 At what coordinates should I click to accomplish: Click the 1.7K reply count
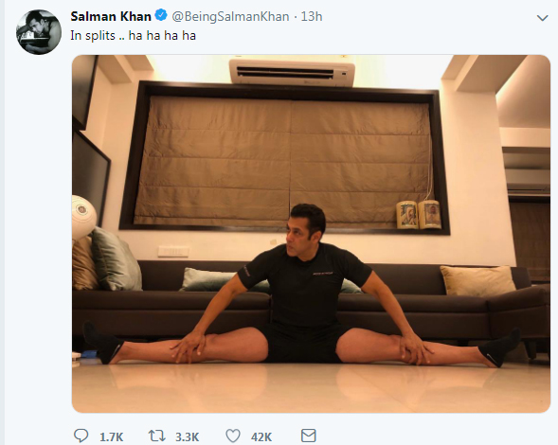[112, 436]
